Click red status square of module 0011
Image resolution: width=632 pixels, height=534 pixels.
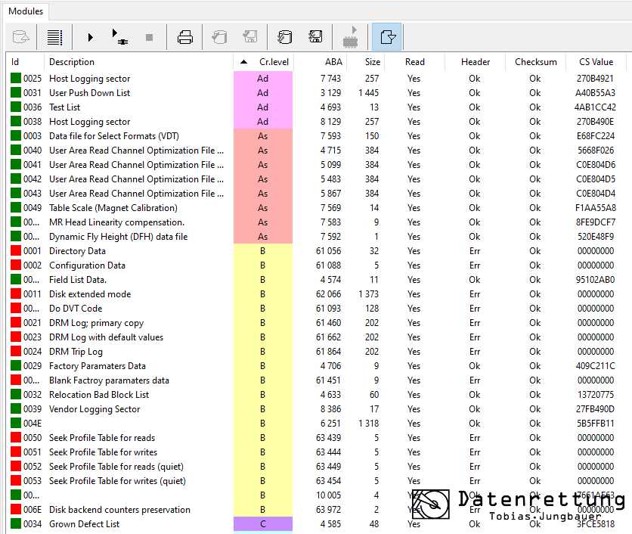[16, 294]
